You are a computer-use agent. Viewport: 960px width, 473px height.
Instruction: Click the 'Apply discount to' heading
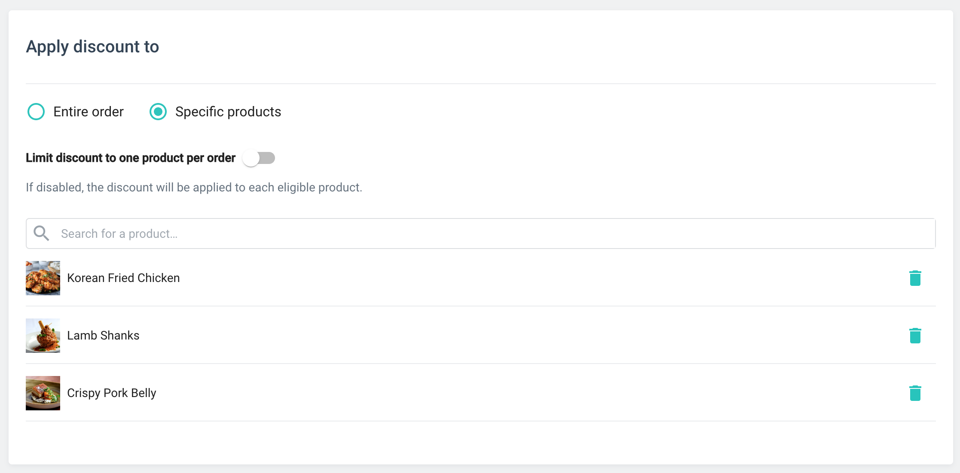(x=92, y=46)
